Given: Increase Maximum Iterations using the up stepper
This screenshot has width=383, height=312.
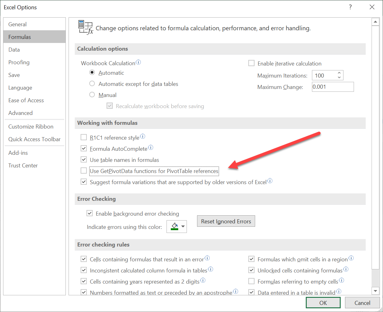Looking at the screenshot, I should [x=339, y=73].
